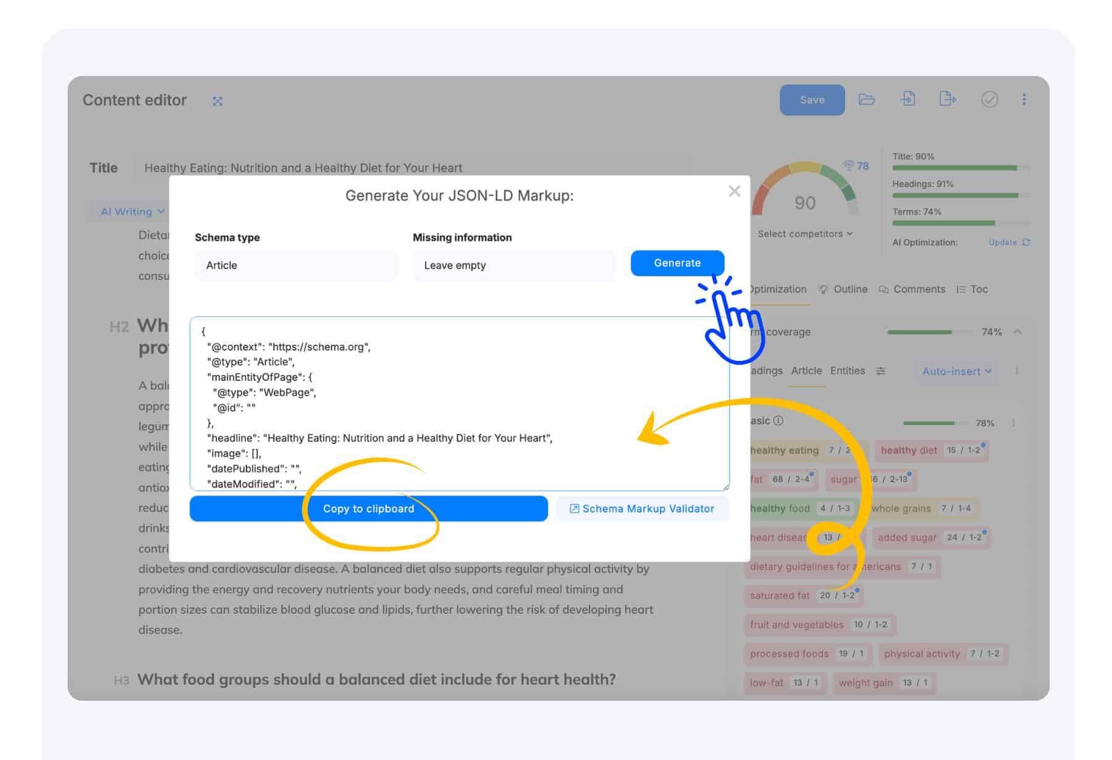Click the fullscreen expand icon beside Content editor

[x=217, y=101]
